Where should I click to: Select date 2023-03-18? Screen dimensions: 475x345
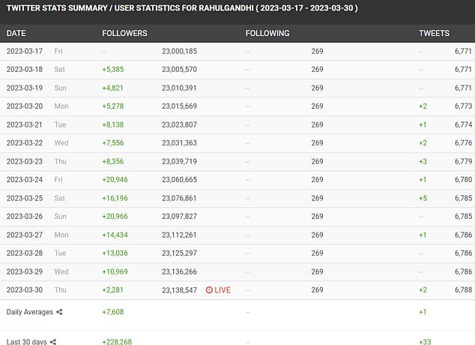click(25, 70)
